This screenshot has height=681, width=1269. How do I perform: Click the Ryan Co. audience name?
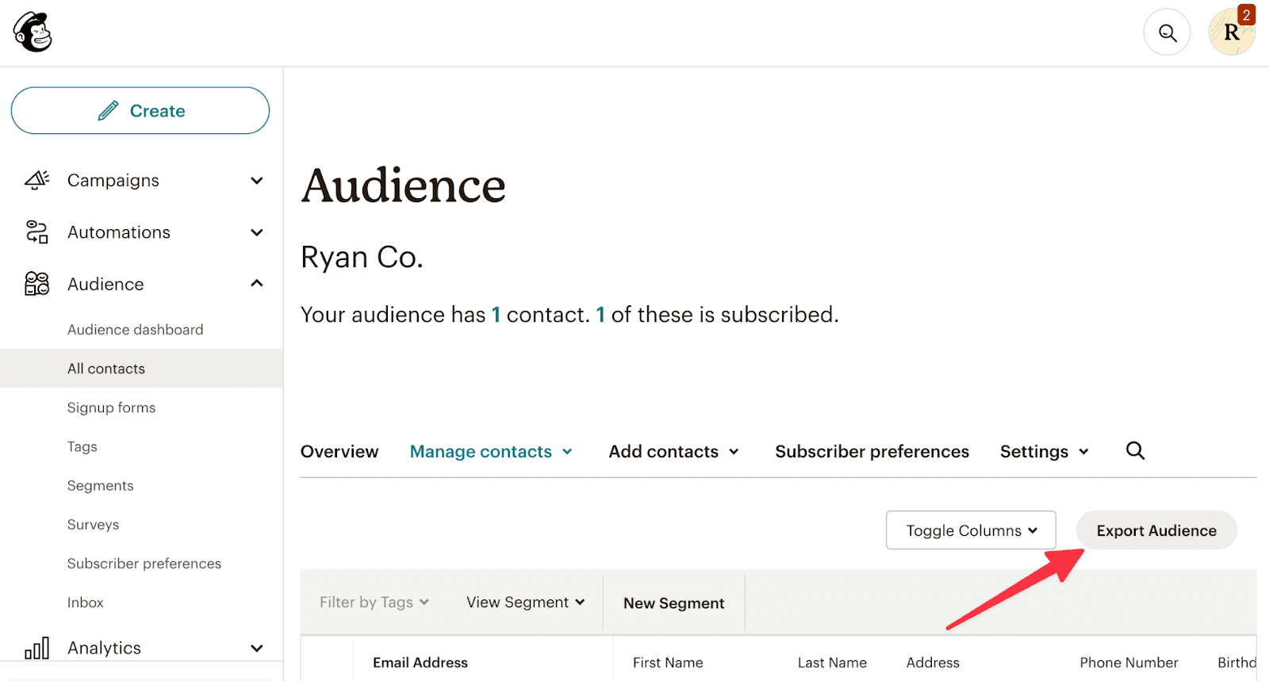[362, 257]
